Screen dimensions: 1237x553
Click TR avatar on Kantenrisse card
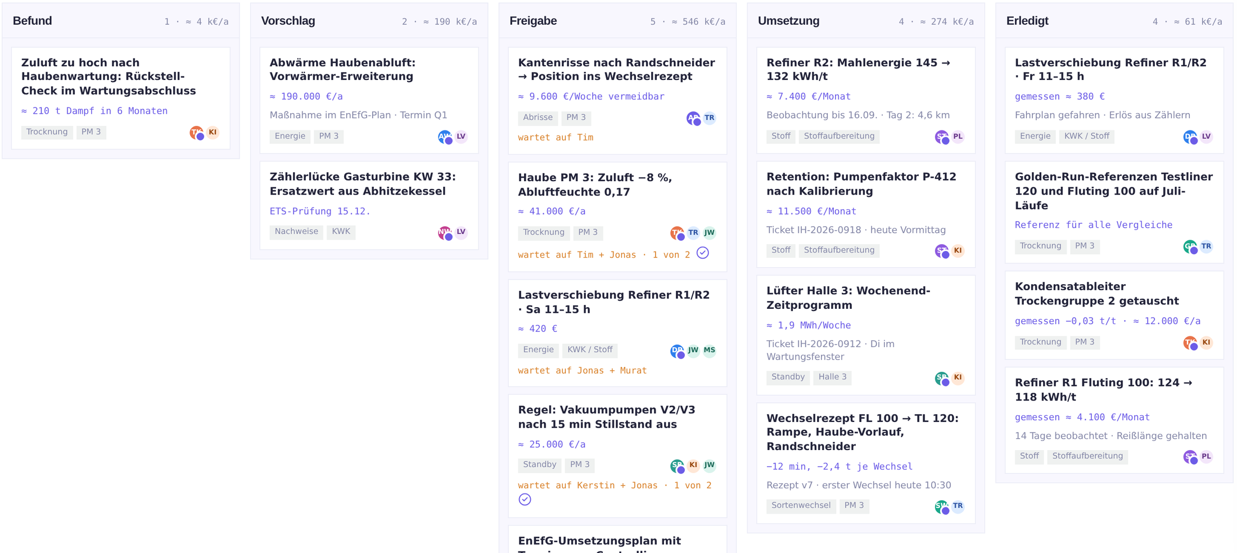coord(710,118)
